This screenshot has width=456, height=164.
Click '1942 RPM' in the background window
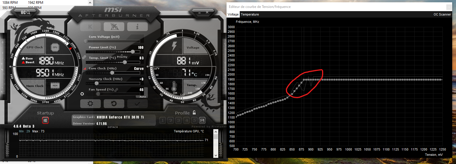pos(36,2)
